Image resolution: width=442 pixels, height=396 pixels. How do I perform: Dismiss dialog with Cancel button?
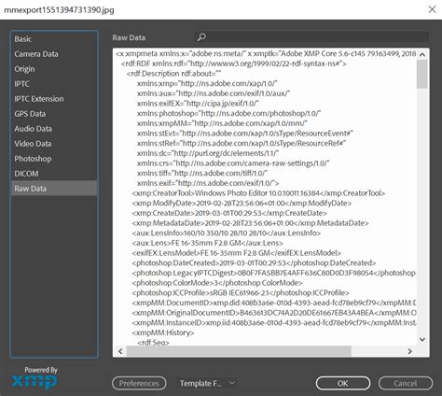tap(406, 383)
